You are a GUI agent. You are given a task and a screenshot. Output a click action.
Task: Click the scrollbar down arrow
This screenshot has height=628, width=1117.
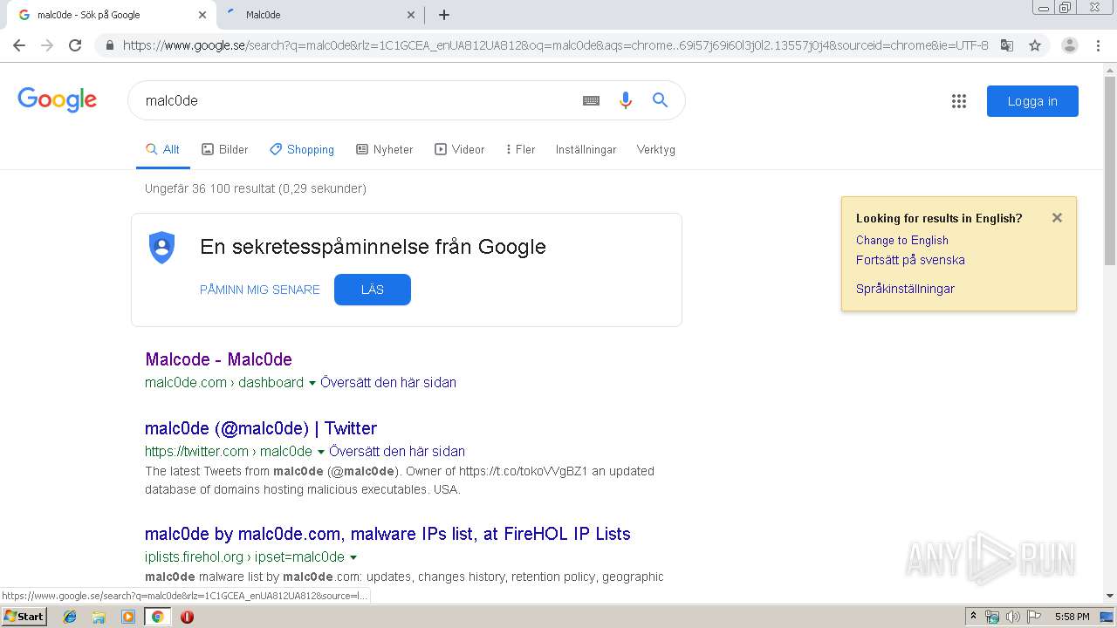point(1110,596)
